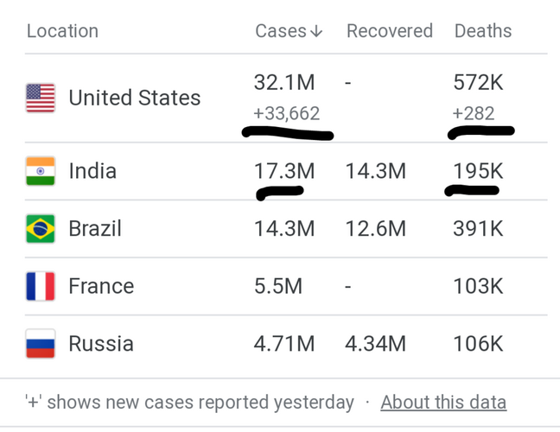Viewport: 560px width, 432px height.
Task: Open the About this data link
Action: pyautogui.click(x=443, y=403)
